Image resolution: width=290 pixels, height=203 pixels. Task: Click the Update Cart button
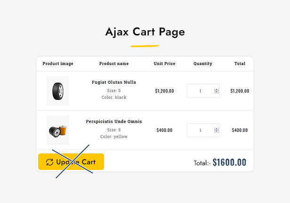71,161
